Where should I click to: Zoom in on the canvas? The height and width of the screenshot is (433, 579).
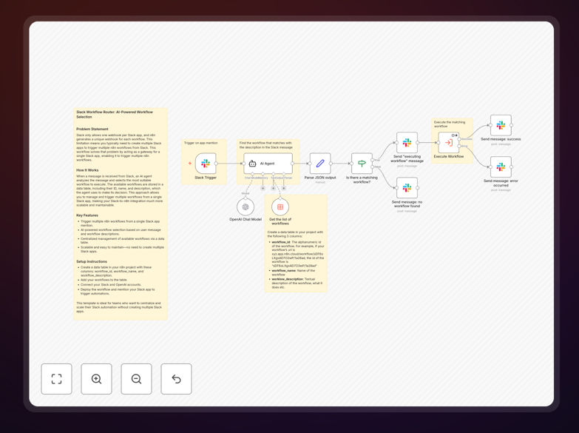pyautogui.click(x=96, y=379)
